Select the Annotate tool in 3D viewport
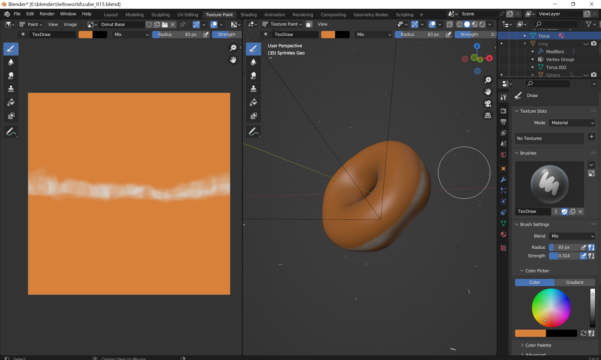Screen dimensions: 601x360 pyautogui.click(x=253, y=132)
